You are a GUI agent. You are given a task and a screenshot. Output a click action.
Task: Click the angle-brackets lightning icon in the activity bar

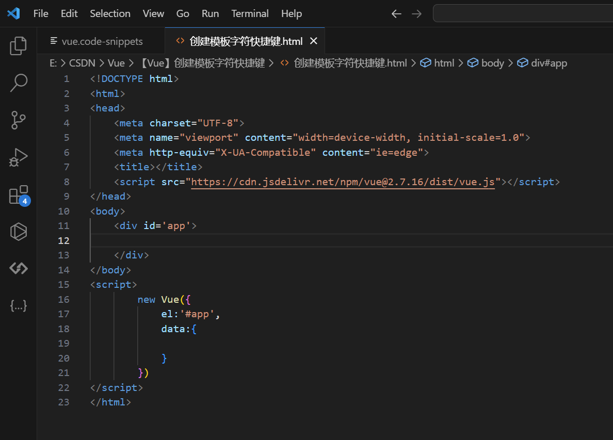click(x=19, y=268)
